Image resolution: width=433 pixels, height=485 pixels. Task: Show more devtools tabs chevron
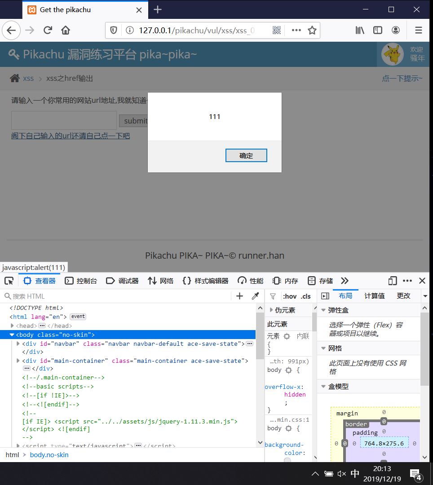pyautogui.click(x=345, y=281)
